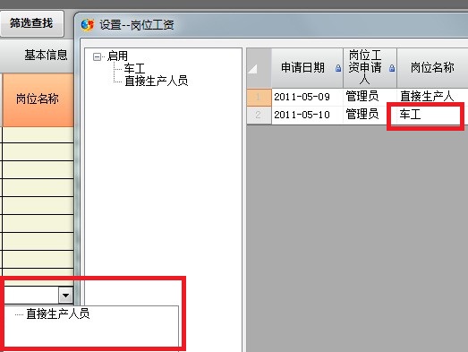Choose 直接生产人员 from the dropdown list
Viewport: 468px width, 352px height.
(x=58, y=314)
